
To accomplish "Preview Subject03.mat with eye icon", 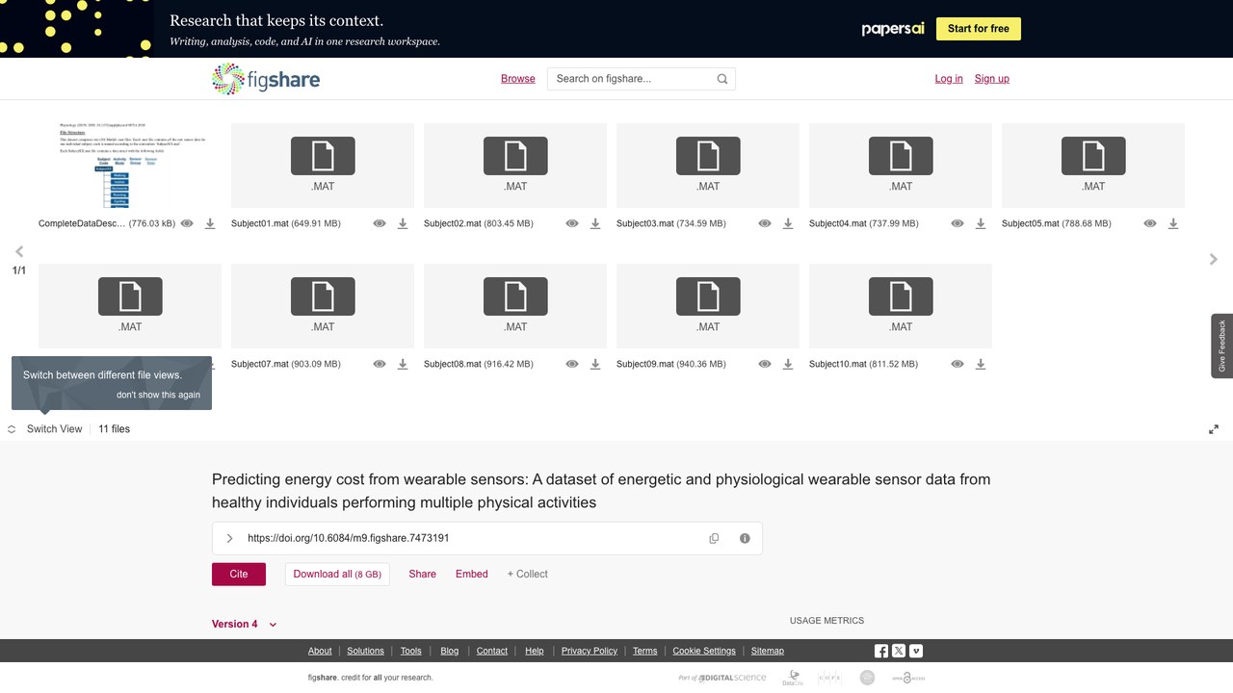I will coord(765,223).
